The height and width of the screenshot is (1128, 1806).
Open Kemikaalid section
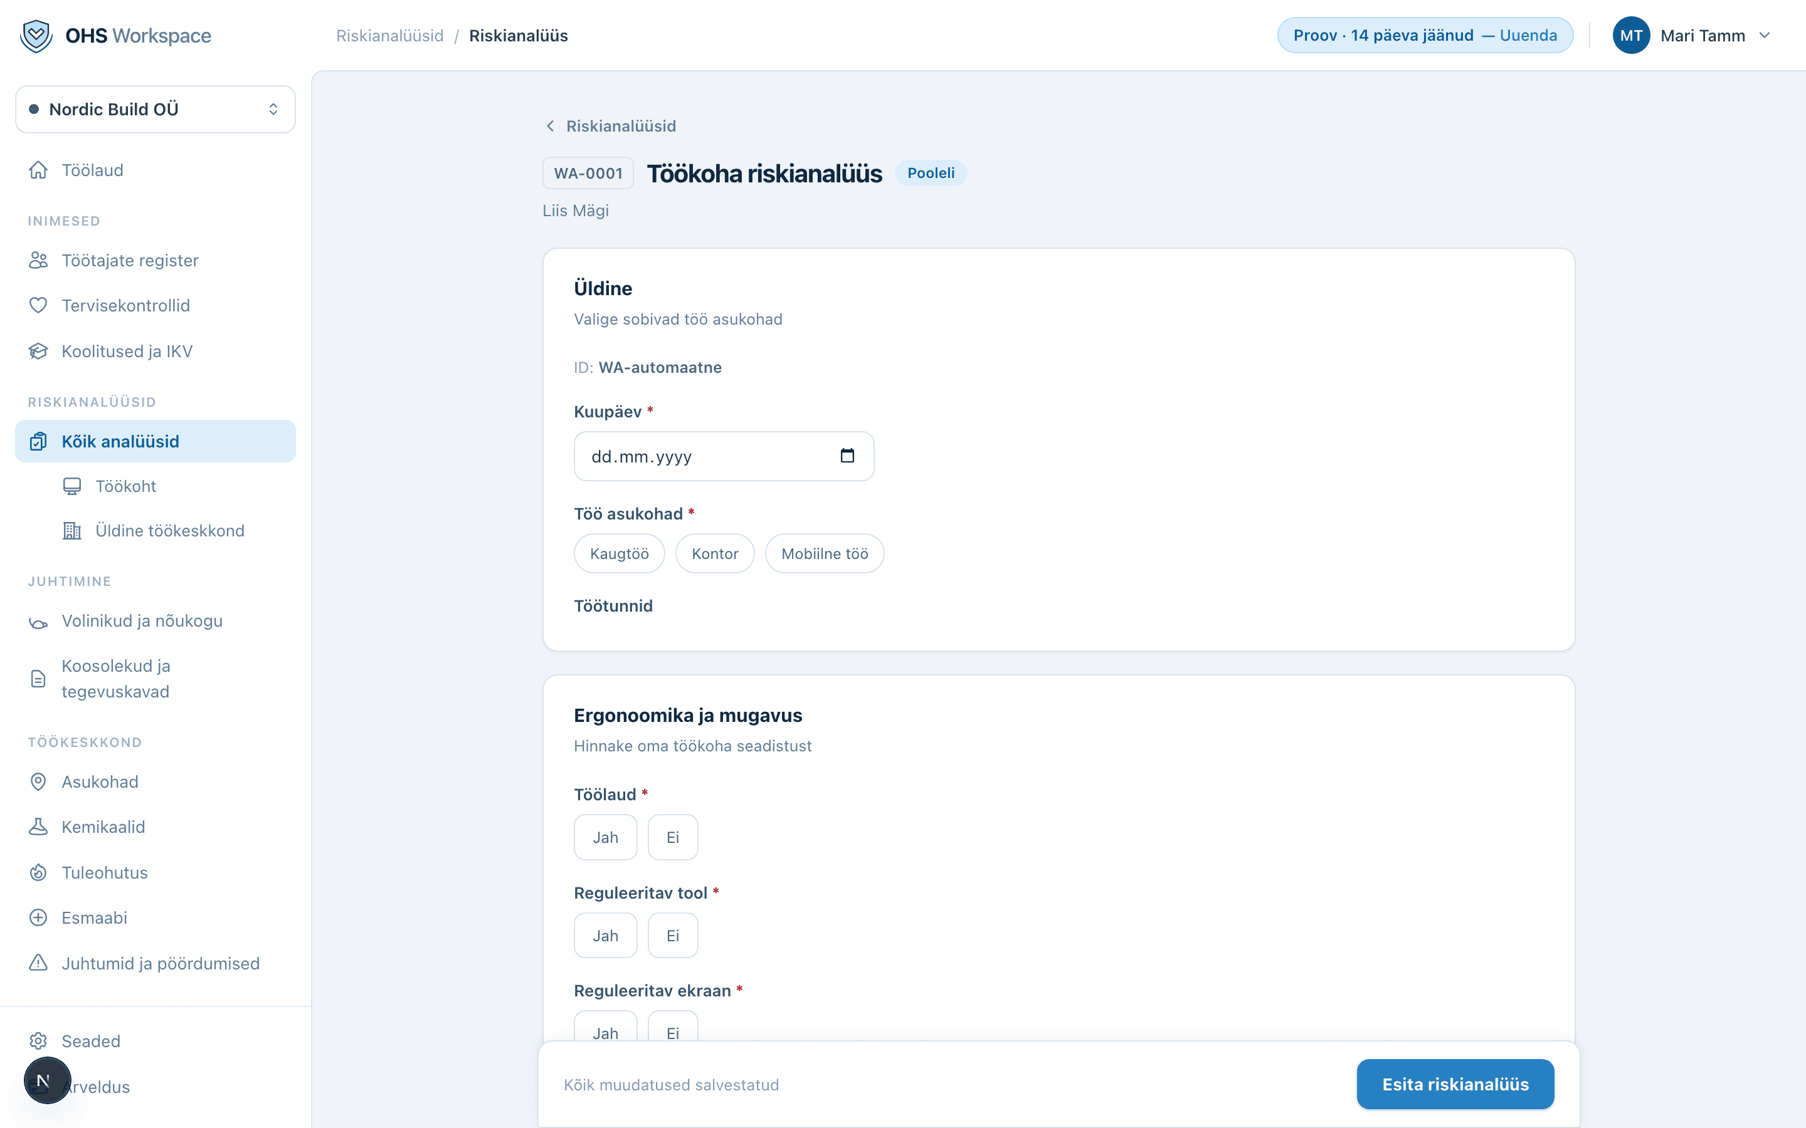click(x=156, y=827)
